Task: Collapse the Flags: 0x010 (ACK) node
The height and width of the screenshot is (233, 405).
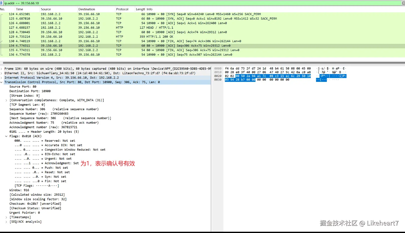Action: 6,136
